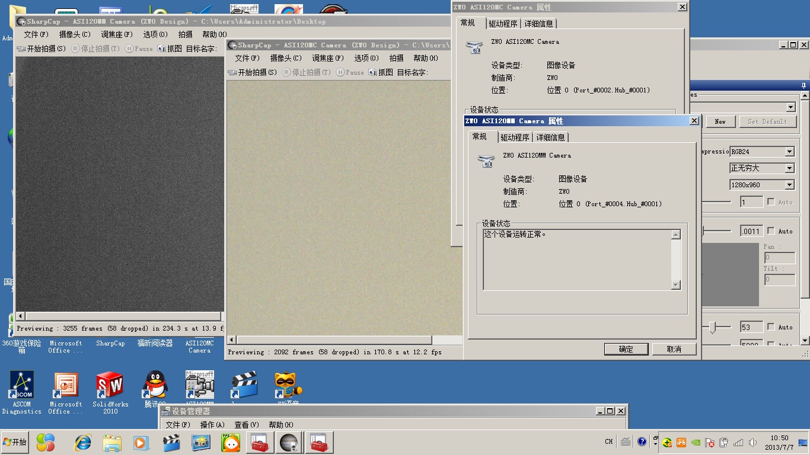Click the New profile button
The image size is (810, 455).
click(x=720, y=121)
